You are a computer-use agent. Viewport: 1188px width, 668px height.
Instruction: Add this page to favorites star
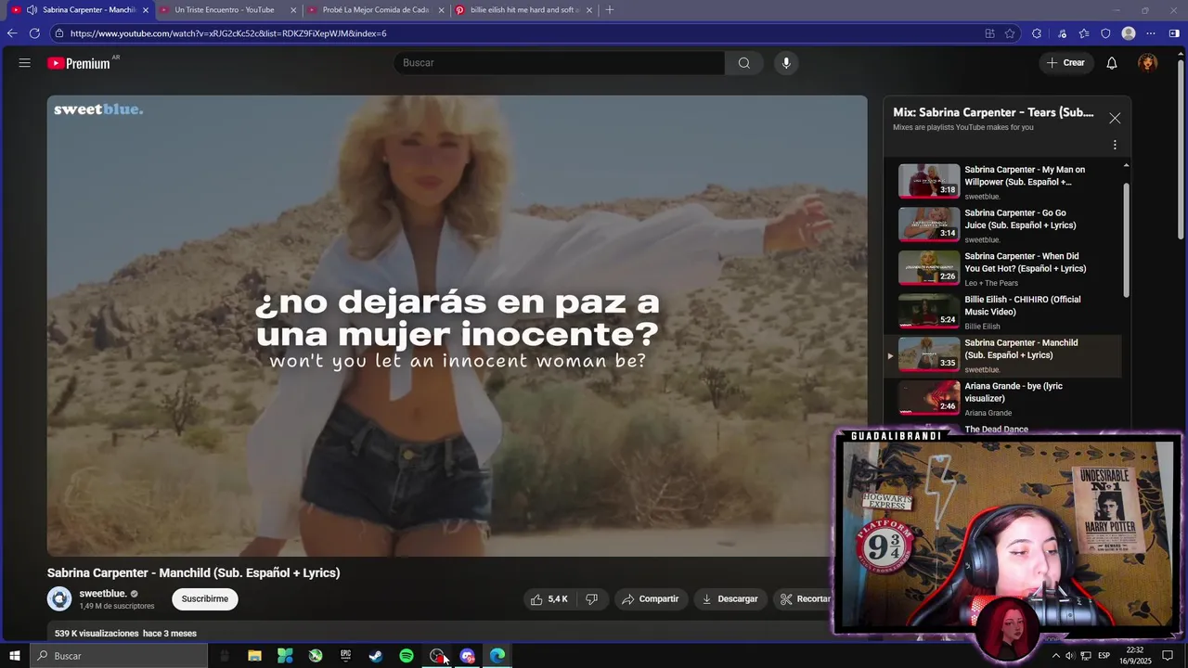click(x=1010, y=33)
